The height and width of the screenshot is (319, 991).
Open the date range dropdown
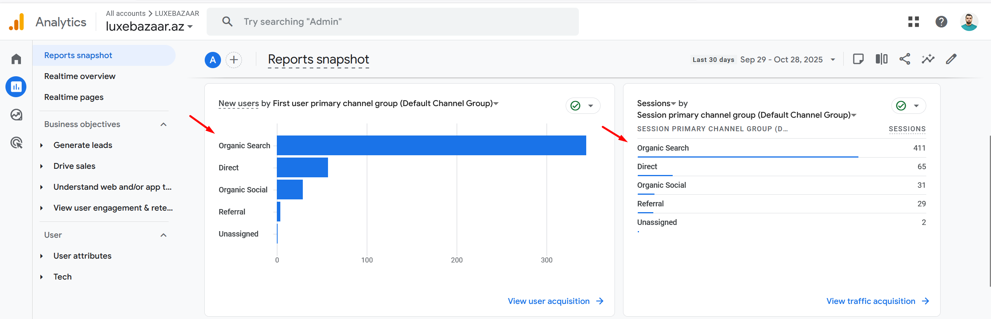point(787,60)
